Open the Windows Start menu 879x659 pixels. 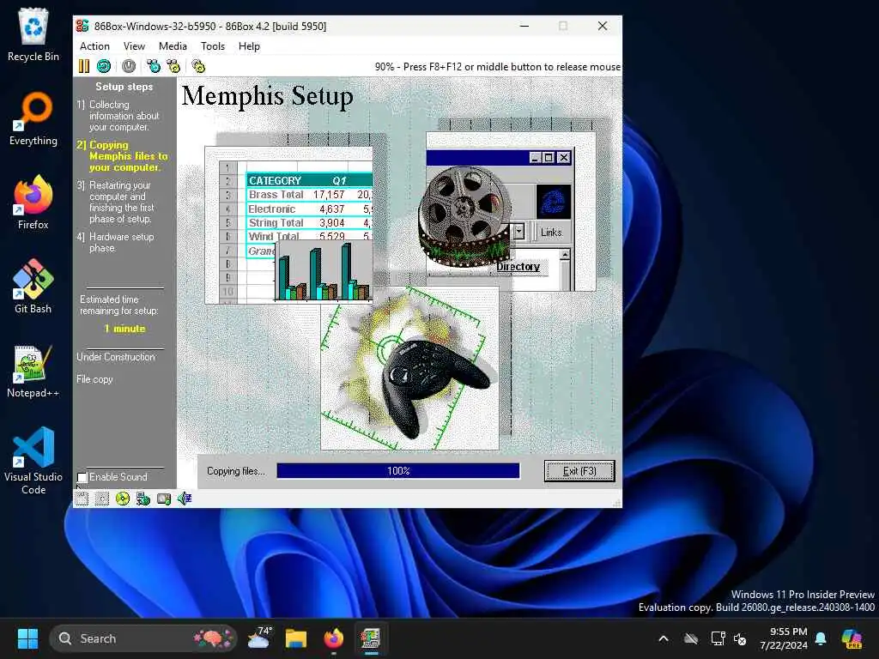(x=27, y=638)
